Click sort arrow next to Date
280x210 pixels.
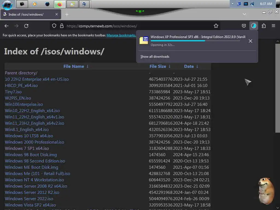197,66
